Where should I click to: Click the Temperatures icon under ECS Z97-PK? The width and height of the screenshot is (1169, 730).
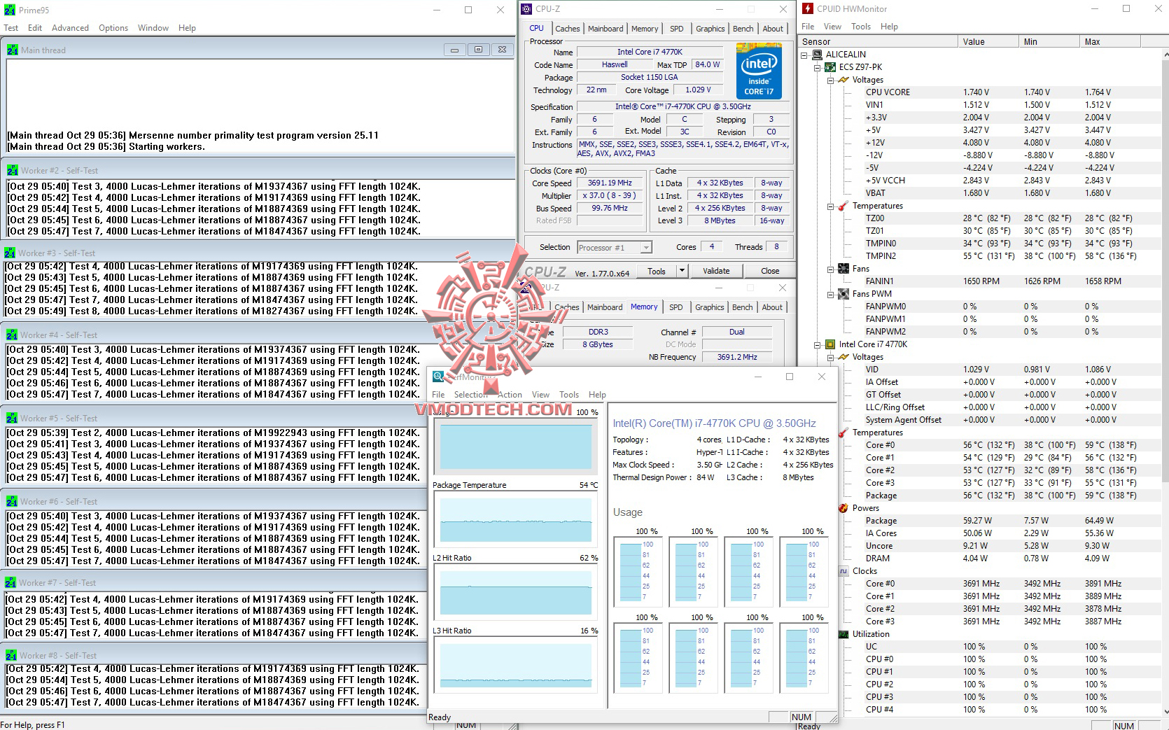(x=842, y=206)
